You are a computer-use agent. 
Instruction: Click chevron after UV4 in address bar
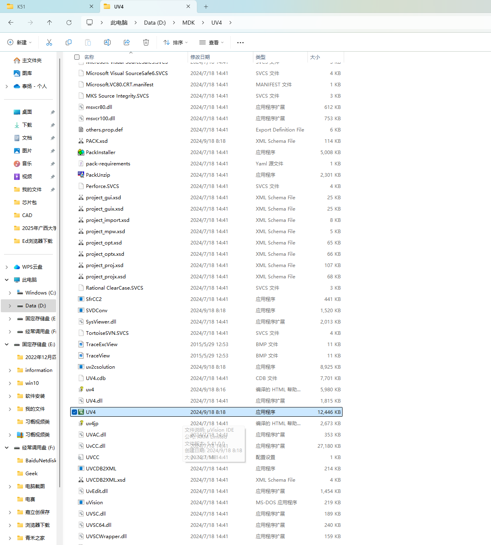(230, 23)
